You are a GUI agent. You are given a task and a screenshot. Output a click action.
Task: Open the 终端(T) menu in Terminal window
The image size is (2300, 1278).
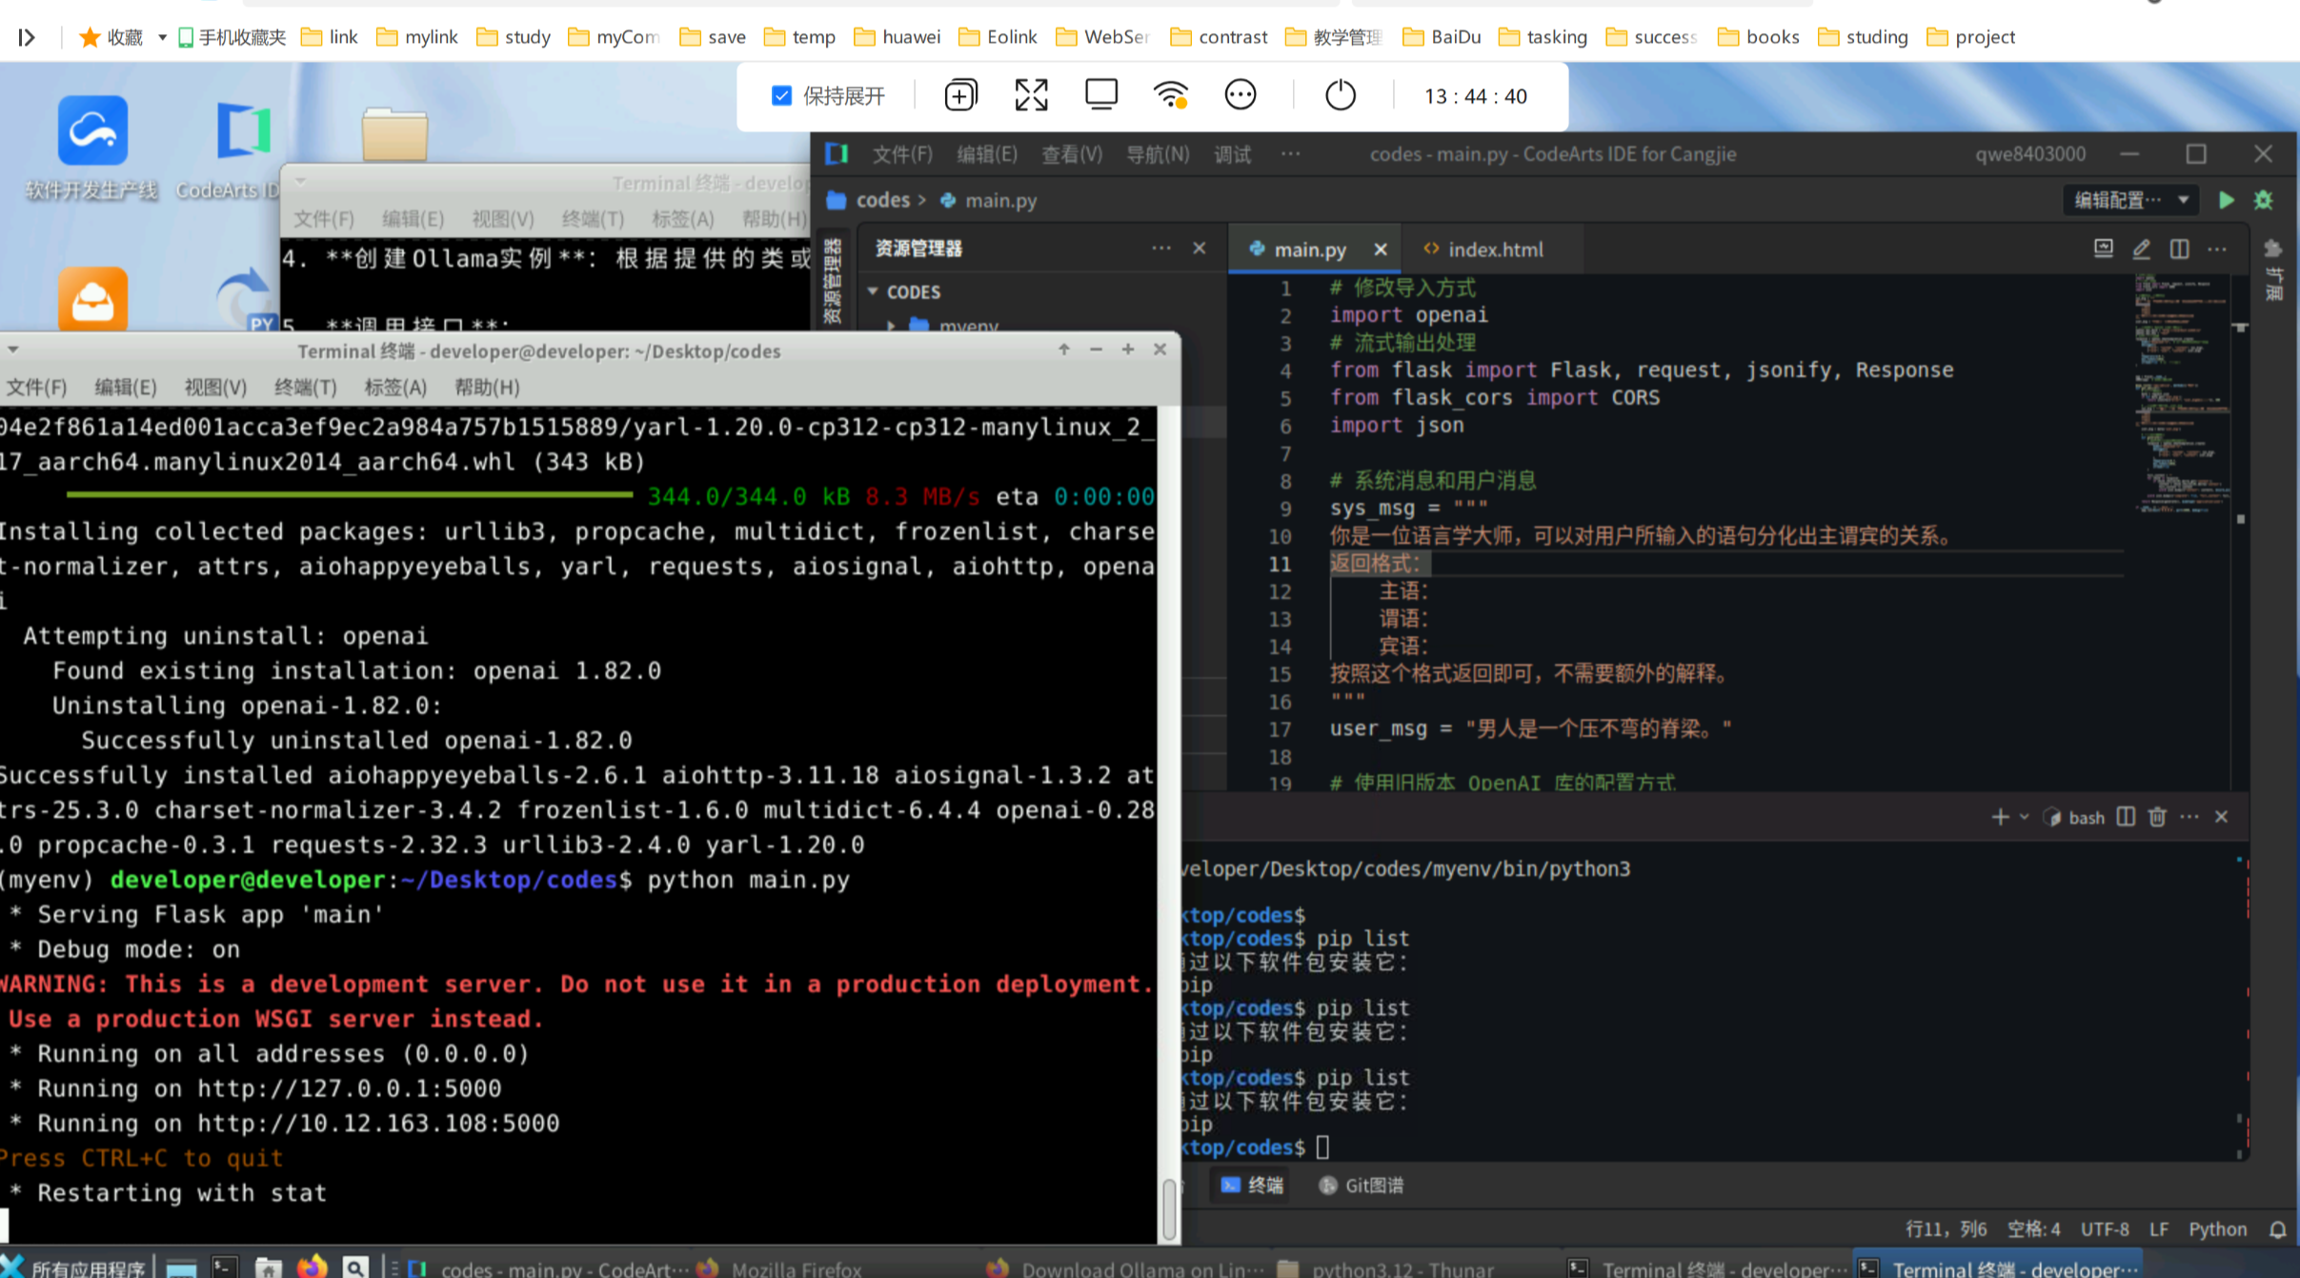click(305, 388)
